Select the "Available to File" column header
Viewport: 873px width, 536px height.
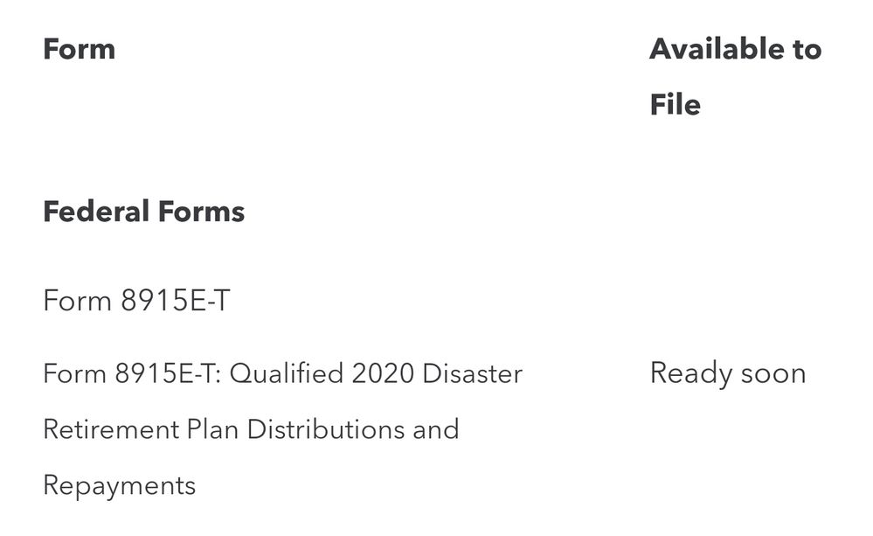point(735,76)
